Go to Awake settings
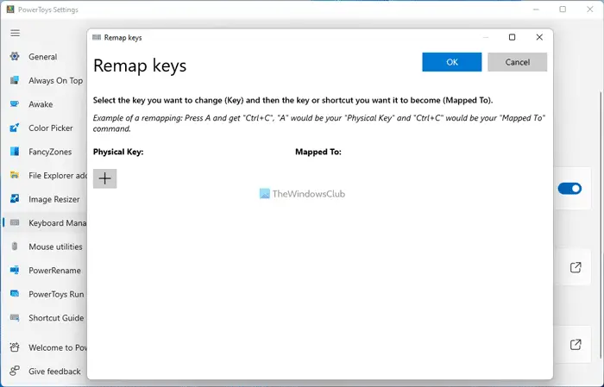The width and height of the screenshot is (604, 387). pos(41,104)
